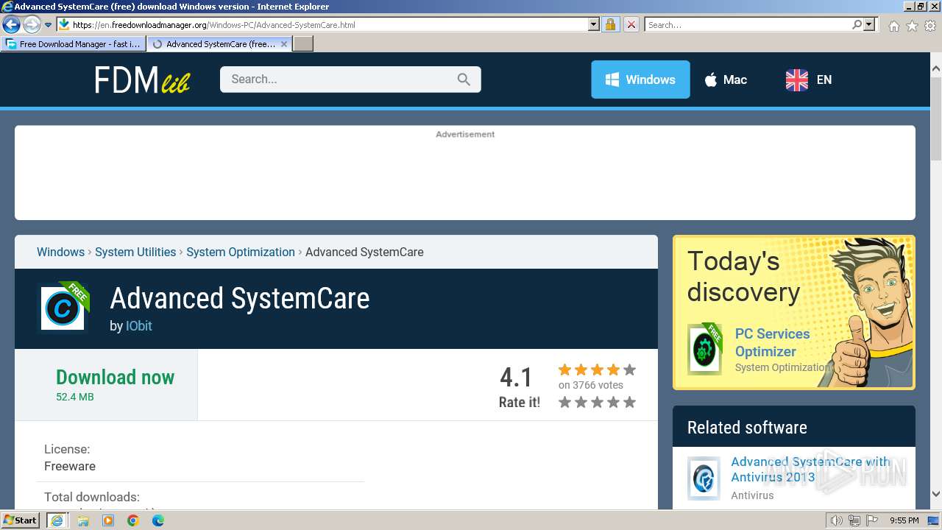Open the System Optimization breadcrumb link
Screen dimensions: 942x530
click(x=241, y=252)
